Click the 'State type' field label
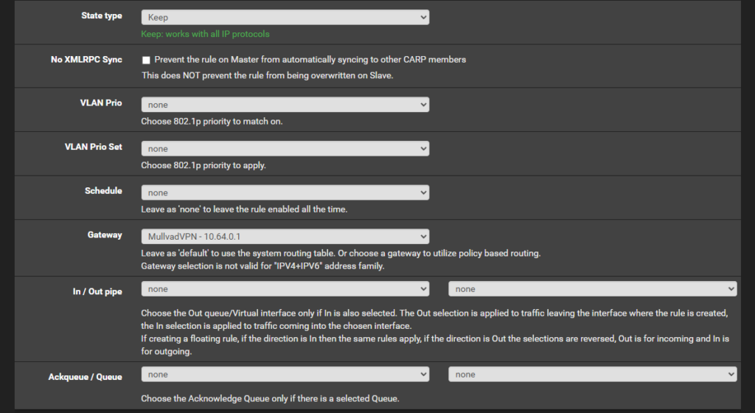This screenshot has height=413, width=755. 102,15
